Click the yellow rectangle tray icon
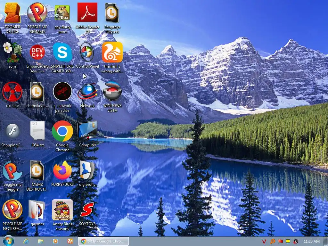Image resolution: width=328 pixels, height=246 pixels. [x=288, y=241]
